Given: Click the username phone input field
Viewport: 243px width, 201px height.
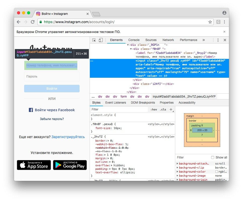Looking at the screenshot, I should (52, 65).
